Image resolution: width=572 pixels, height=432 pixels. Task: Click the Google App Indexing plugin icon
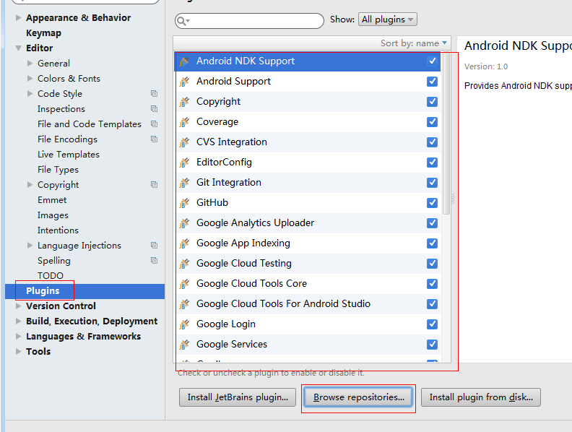(x=185, y=243)
